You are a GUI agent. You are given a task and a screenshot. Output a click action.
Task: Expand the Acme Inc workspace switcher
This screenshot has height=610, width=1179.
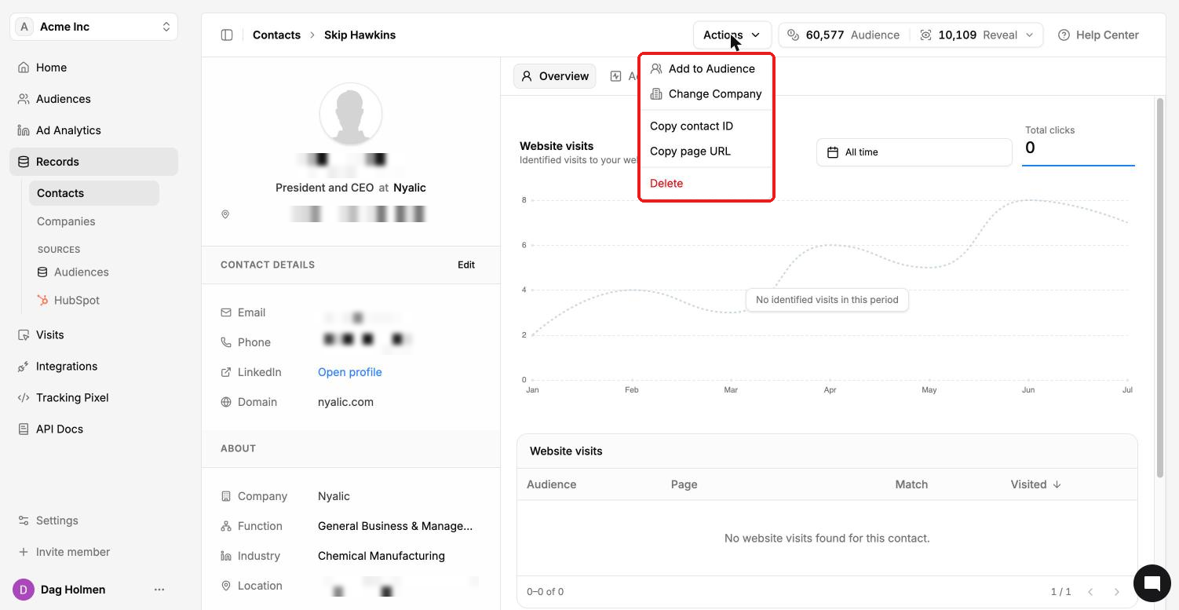[x=93, y=27]
